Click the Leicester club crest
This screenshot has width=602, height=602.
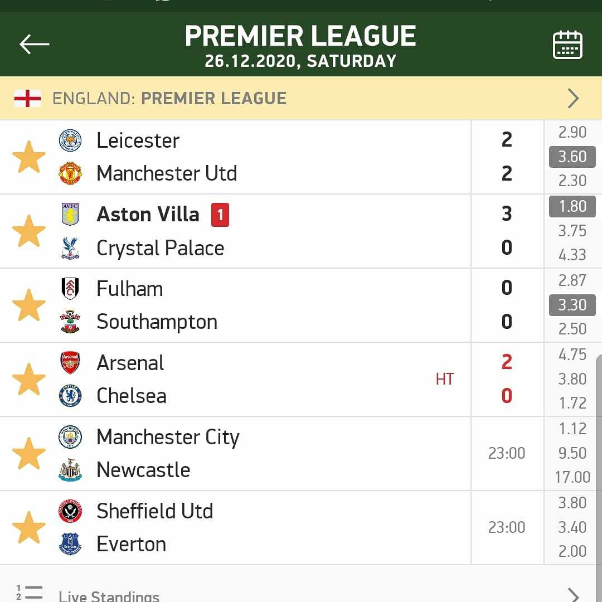(70, 140)
